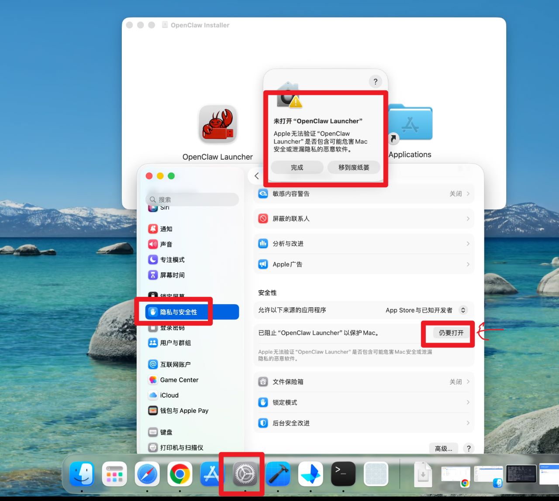Click the Apple广告 megaphone icon
Image resolution: width=559 pixels, height=501 pixels.
[263, 264]
